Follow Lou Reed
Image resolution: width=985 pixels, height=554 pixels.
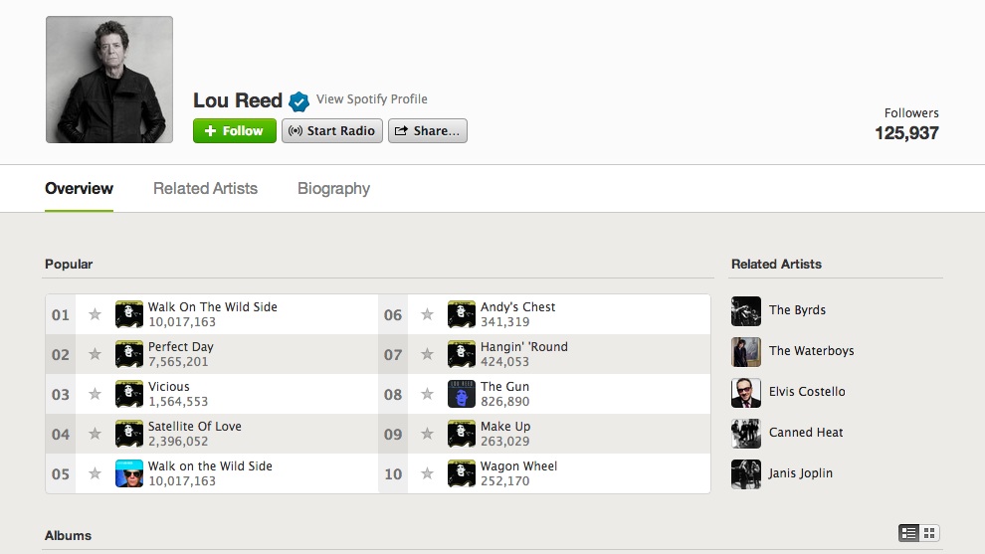coord(235,131)
